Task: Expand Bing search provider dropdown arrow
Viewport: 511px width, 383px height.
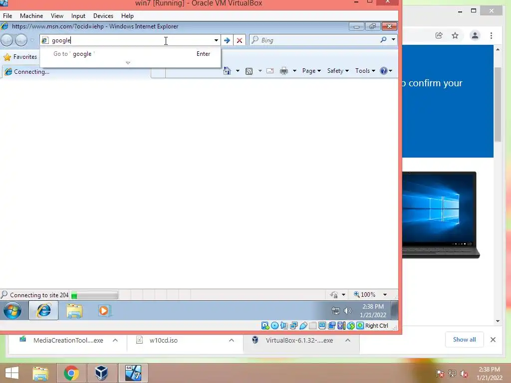Action: pyautogui.click(x=393, y=40)
